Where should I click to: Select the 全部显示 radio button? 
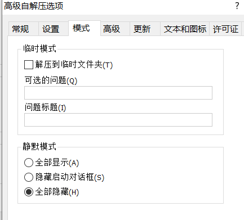pyautogui.click(x=29, y=163)
